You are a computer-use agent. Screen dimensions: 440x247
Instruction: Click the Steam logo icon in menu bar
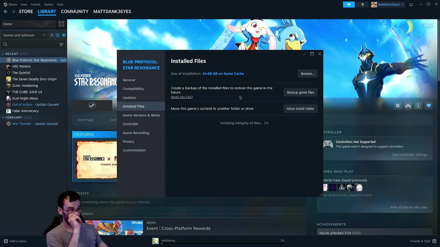click(x=5, y=4)
